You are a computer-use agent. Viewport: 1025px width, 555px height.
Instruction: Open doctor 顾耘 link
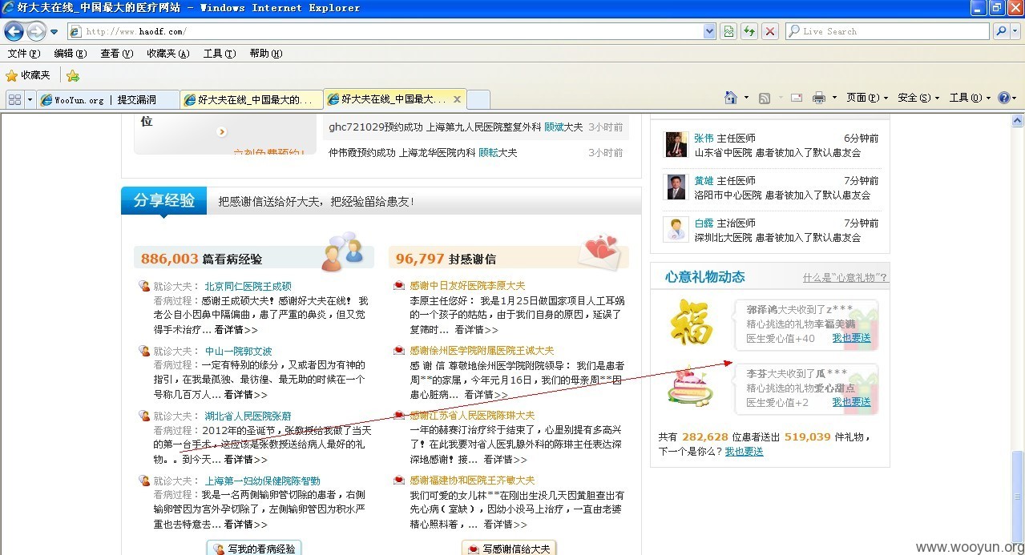[488, 152]
